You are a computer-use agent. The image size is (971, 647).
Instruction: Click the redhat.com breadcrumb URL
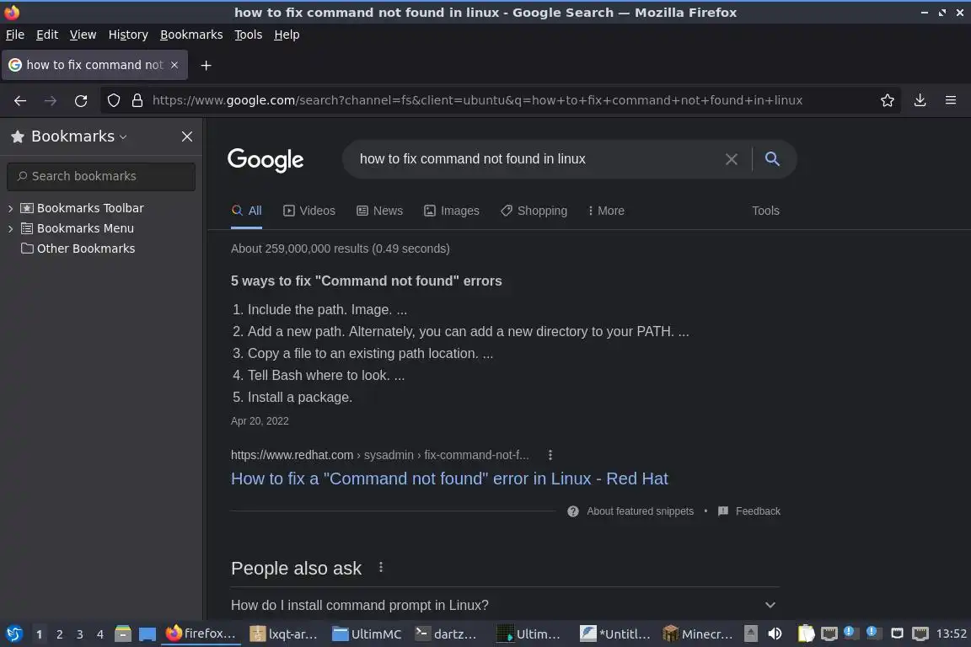click(x=379, y=455)
